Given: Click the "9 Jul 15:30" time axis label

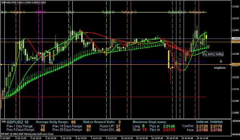Looking at the screenshot, I should coord(51,138).
